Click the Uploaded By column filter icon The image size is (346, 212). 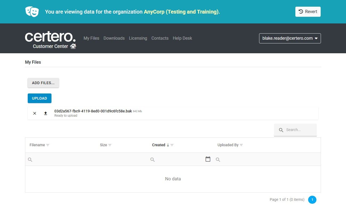[241, 145]
